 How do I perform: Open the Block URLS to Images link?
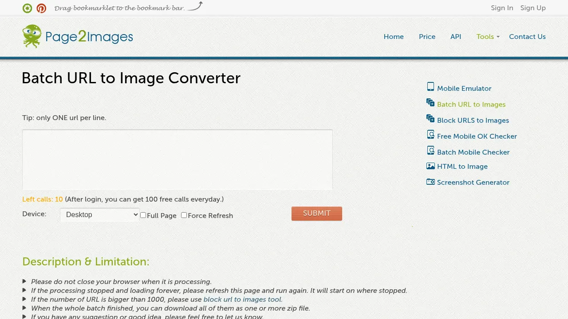click(473, 121)
